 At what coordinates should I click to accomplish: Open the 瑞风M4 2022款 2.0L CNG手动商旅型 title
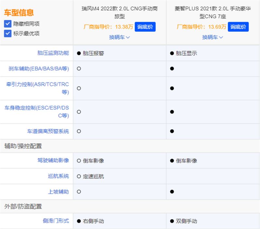point(120,12)
